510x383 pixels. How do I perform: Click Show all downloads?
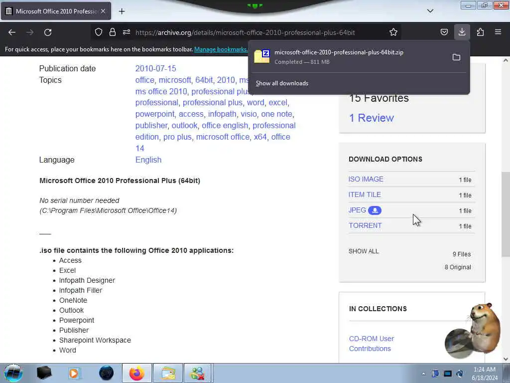(x=282, y=83)
